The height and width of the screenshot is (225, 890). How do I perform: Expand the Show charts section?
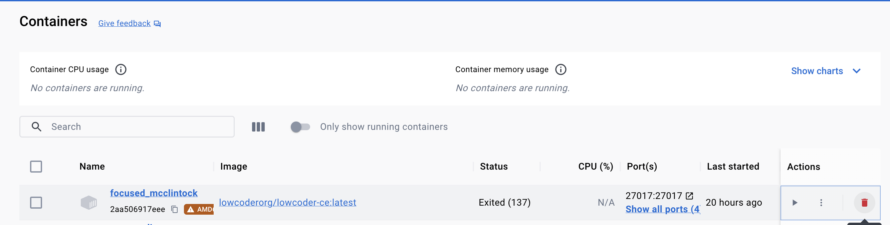[817, 71]
